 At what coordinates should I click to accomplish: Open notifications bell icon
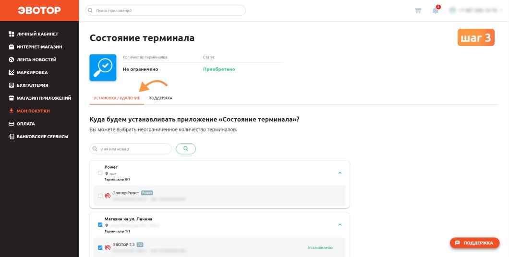point(436,11)
